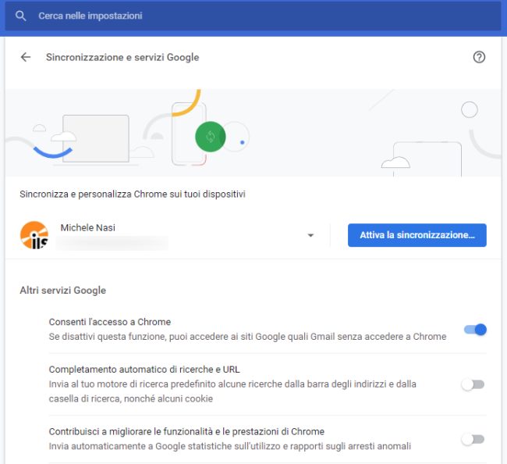The width and height of the screenshot is (507, 464).
Task: Go back using the left arrow icon
Action: click(x=26, y=57)
